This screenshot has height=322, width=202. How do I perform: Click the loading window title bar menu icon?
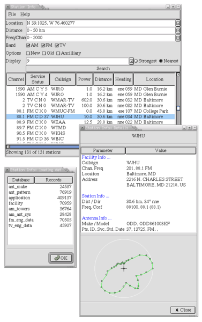(8, 170)
